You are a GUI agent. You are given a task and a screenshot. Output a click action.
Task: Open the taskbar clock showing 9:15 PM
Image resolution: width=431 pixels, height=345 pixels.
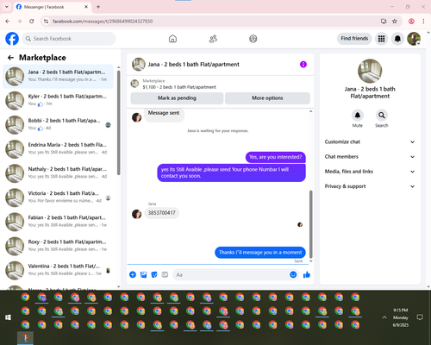click(x=401, y=317)
